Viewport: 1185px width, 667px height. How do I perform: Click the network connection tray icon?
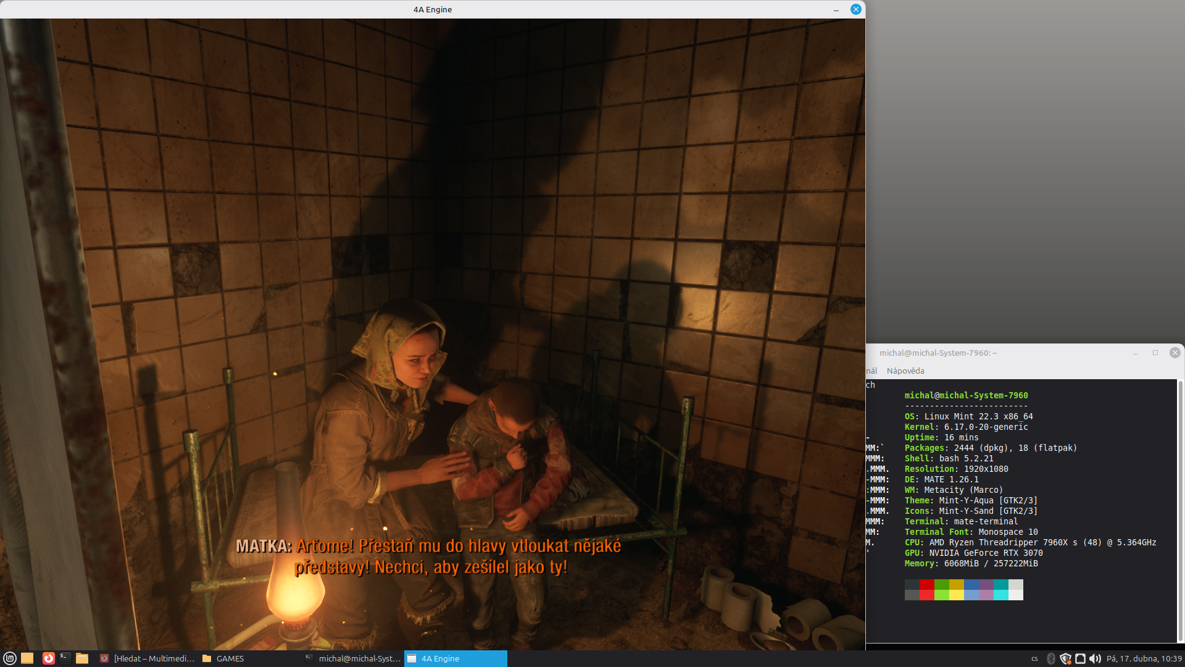click(1080, 658)
